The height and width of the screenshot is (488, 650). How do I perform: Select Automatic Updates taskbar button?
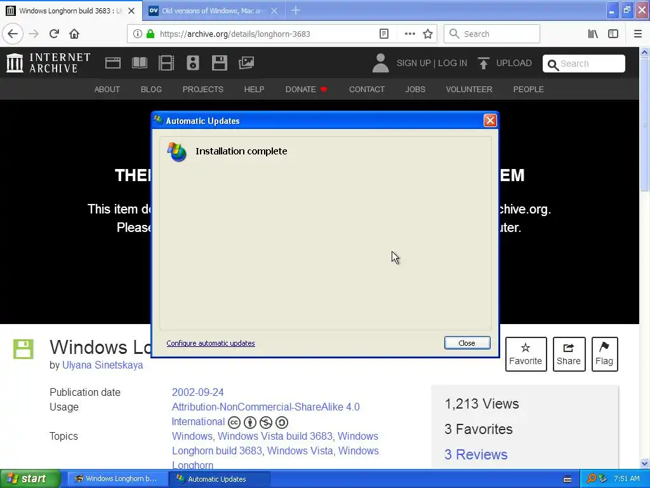click(220, 479)
